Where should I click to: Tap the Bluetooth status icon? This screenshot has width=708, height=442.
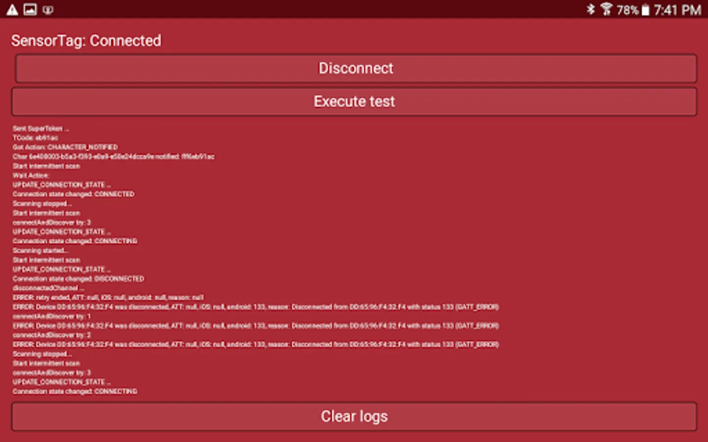coord(590,9)
